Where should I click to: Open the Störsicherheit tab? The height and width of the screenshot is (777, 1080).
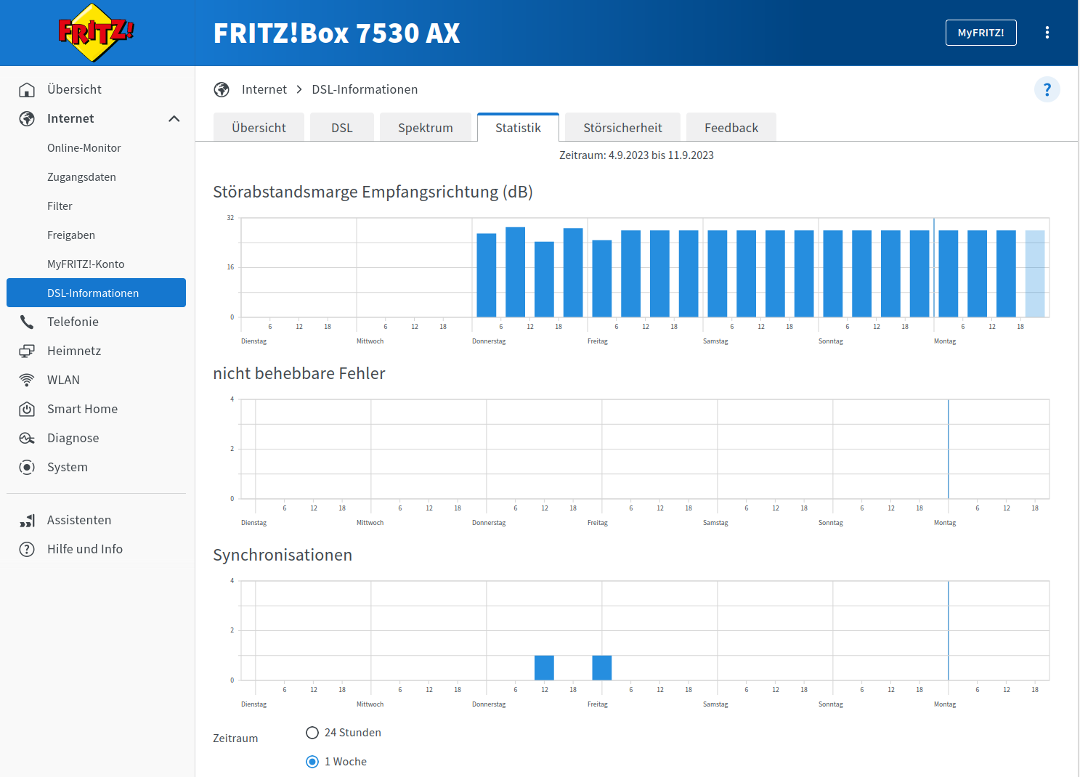623,128
